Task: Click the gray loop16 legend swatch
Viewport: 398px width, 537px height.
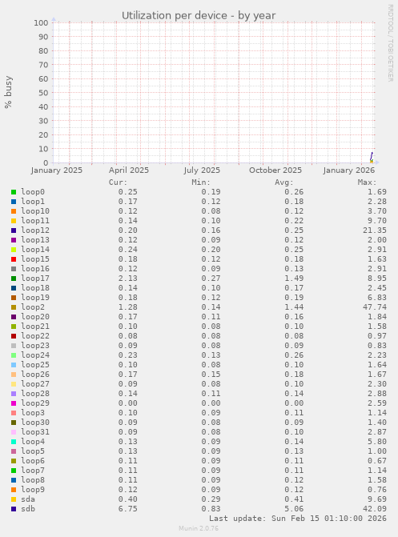Action: point(14,269)
